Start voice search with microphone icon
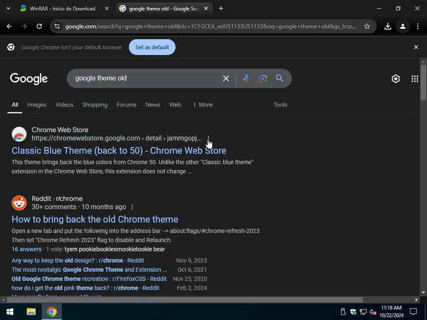 tap(246, 78)
